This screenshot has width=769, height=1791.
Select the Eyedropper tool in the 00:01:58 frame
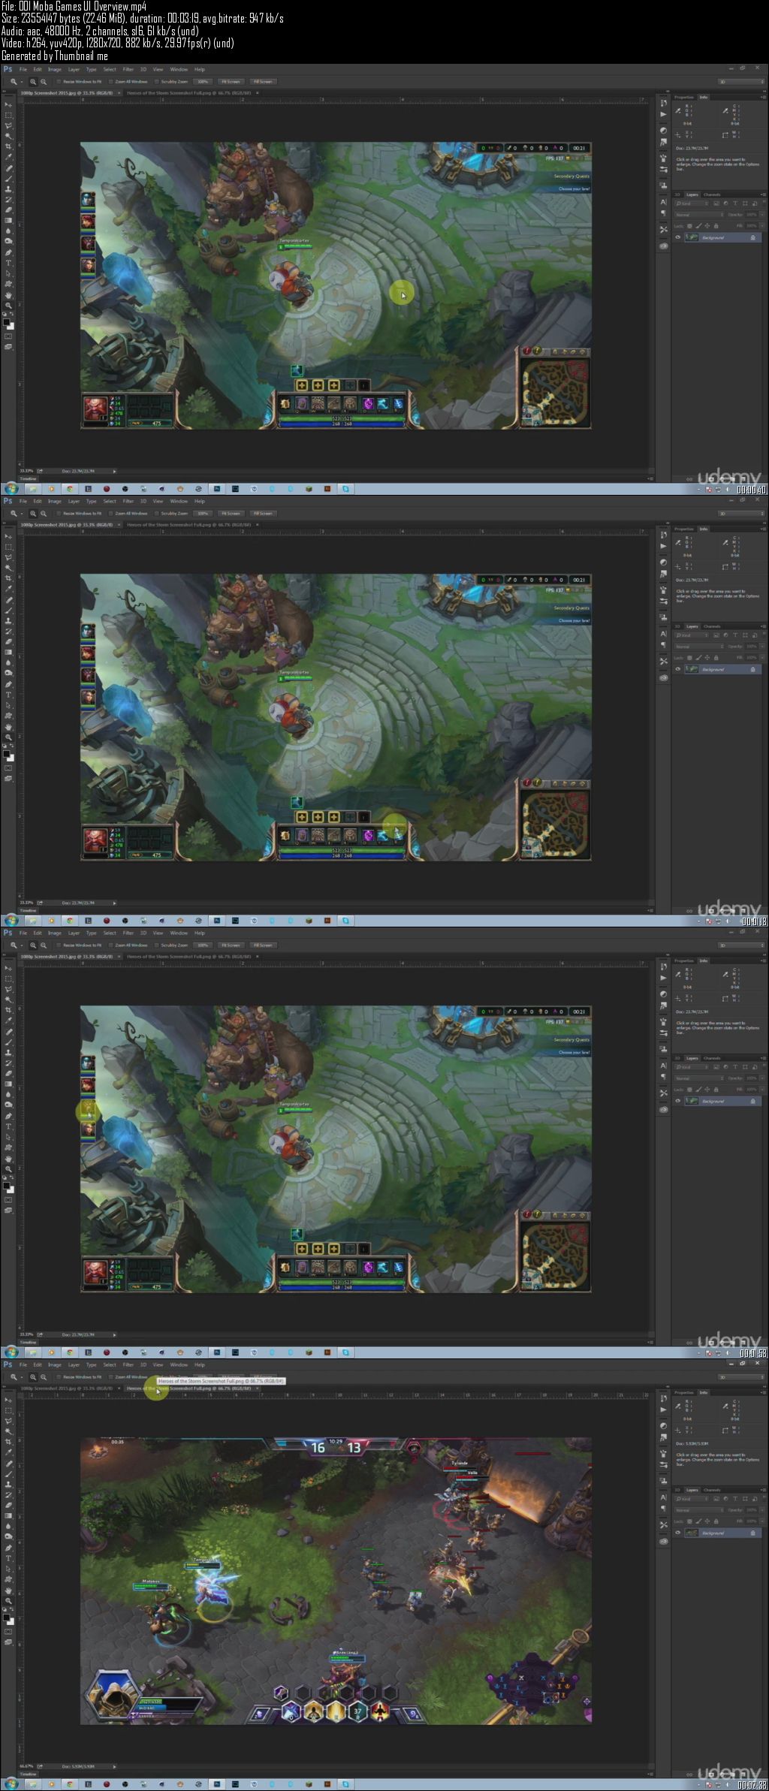(8, 1021)
